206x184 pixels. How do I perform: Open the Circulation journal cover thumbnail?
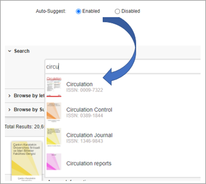click(x=54, y=87)
